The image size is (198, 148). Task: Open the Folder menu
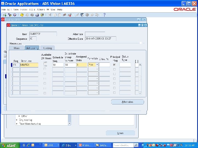(24, 10)
